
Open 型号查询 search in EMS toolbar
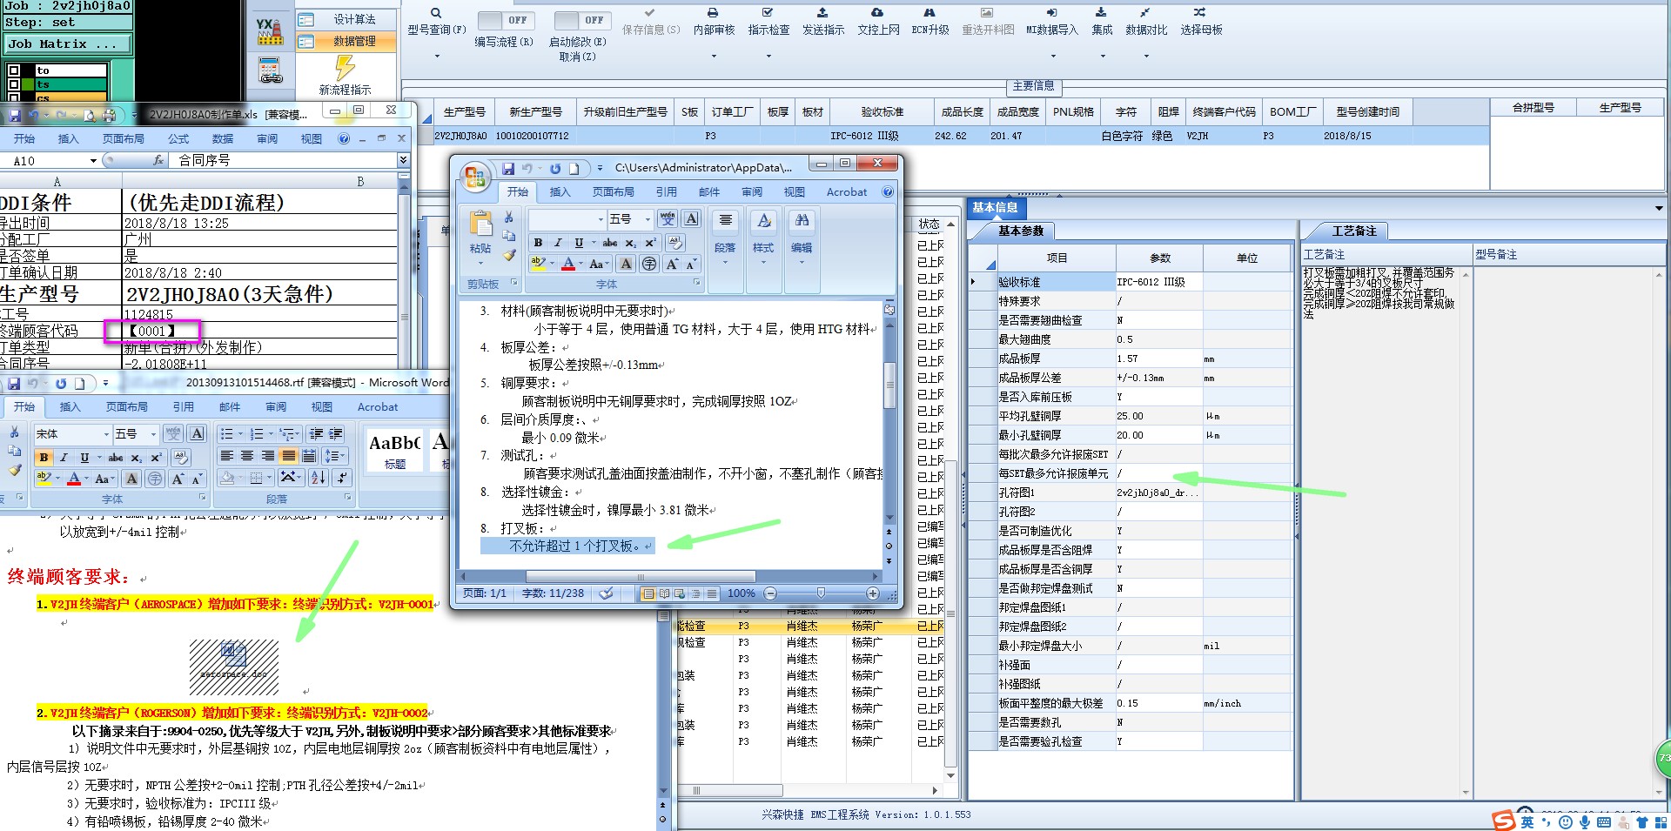coord(436,13)
